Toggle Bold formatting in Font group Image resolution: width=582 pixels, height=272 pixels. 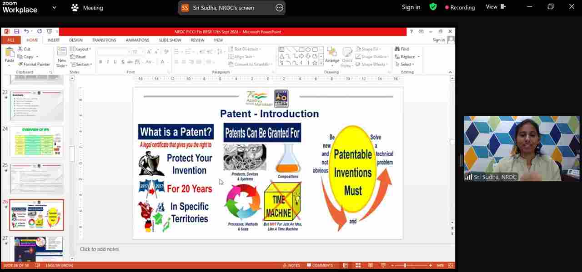100,62
